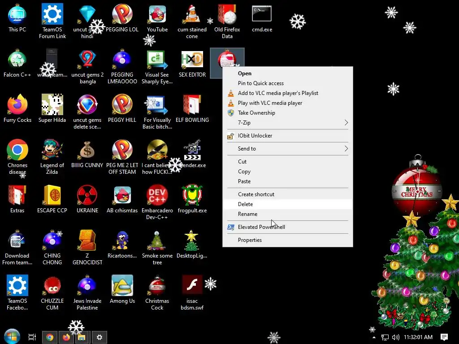Launch Chrome from the taskbar
The image size is (459, 344).
(50, 337)
